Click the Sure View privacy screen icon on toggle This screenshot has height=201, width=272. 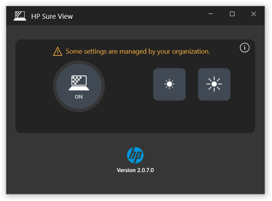79,83
